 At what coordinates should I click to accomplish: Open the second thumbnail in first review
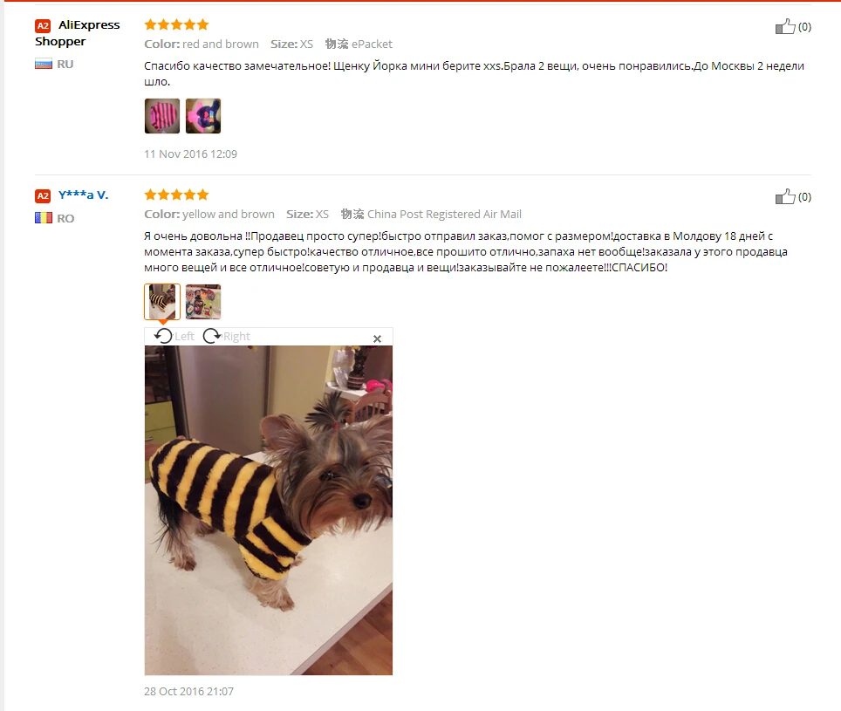(x=203, y=116)
